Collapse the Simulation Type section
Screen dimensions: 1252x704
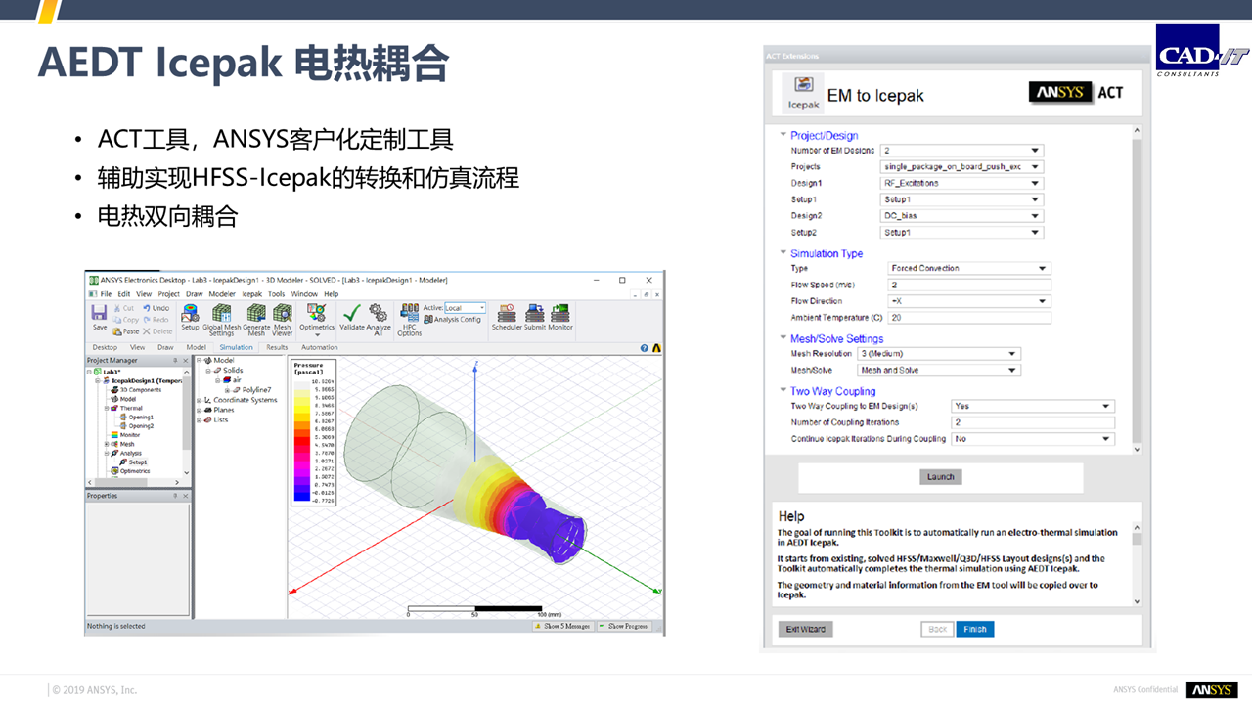(x=783, y=253)
